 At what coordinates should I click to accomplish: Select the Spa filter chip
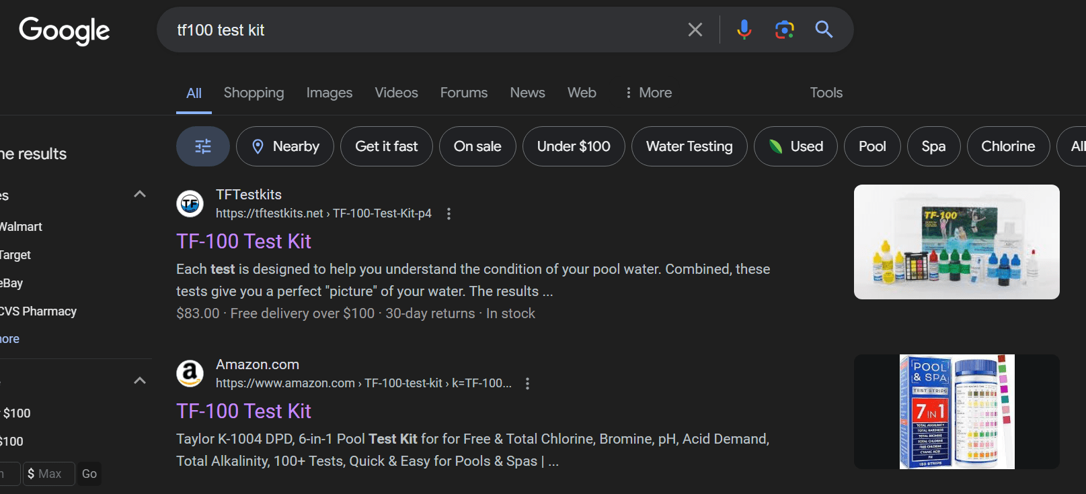point(933,146)
